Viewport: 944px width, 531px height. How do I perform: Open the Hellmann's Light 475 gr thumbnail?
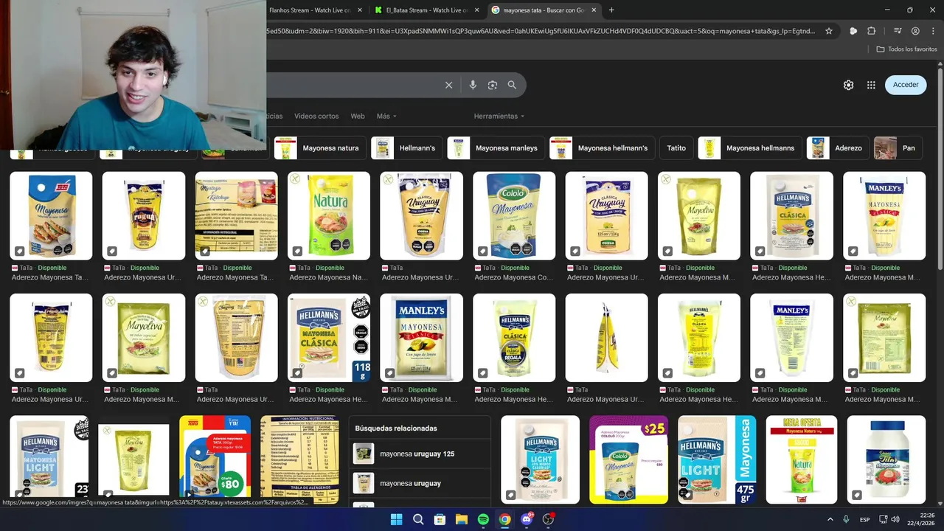tap(717, 459)
